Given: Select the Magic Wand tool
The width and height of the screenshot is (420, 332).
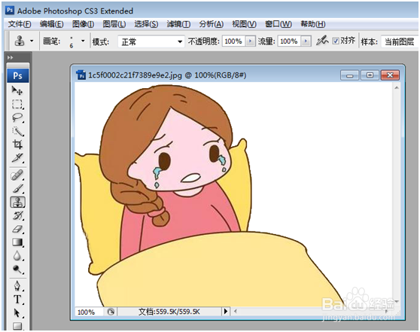Looking at the screenshot, I should pyautogui.click(x=17, y=131).
